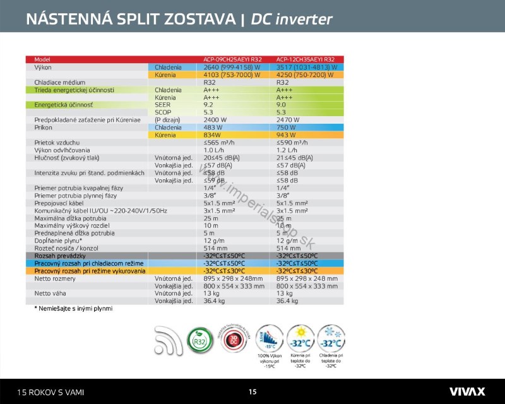This screenshot has height=404, width=505.
Task: Click airflow value '≤565 m³/h'
Action: point(218,143)
